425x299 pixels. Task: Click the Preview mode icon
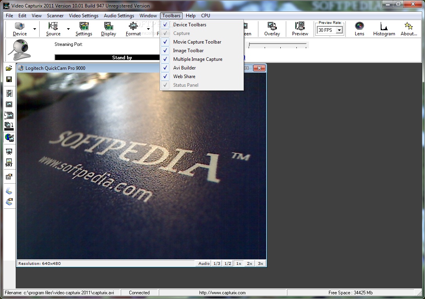click(300, 29)
